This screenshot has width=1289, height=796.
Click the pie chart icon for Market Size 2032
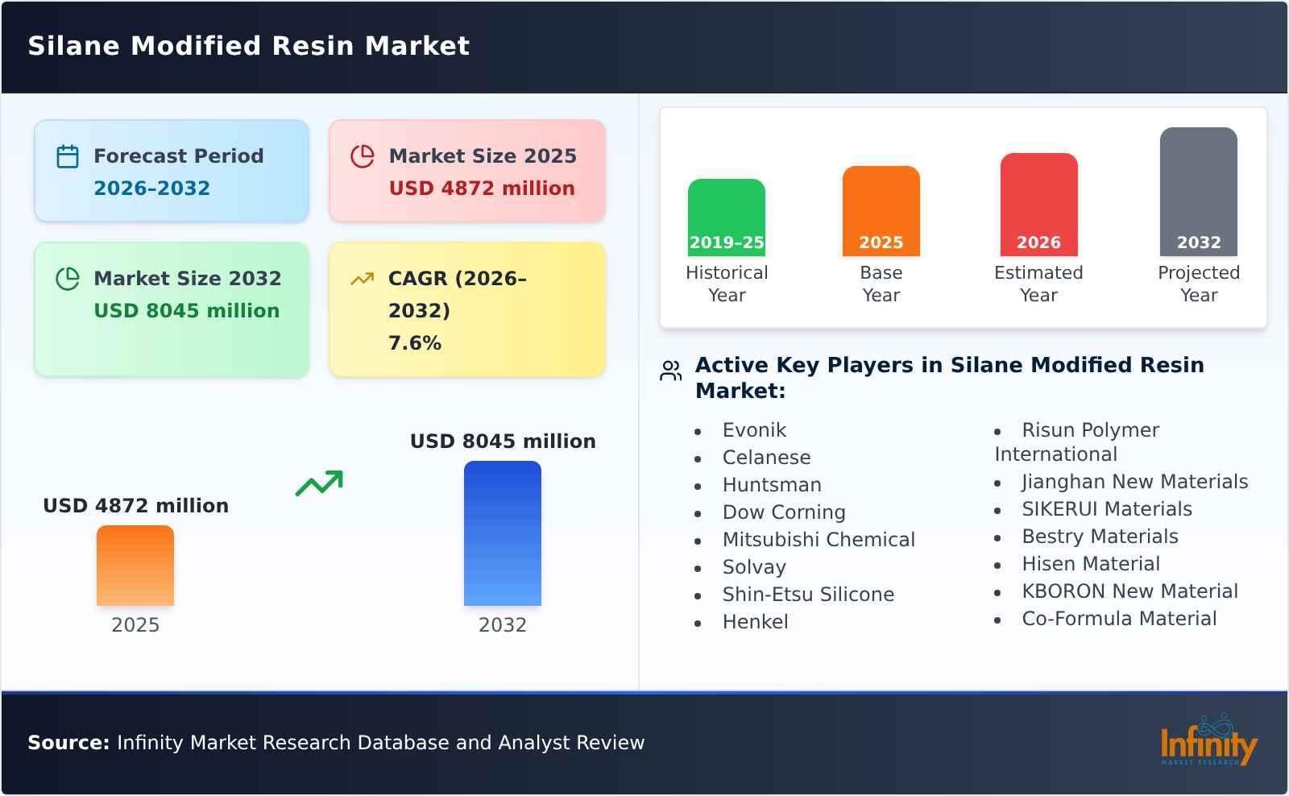pyautogui.click(x=68, y=278)
